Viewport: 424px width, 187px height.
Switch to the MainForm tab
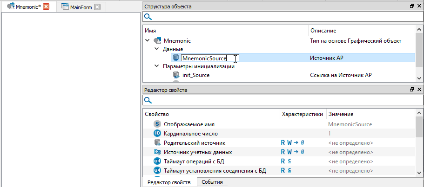pos(77,7)
